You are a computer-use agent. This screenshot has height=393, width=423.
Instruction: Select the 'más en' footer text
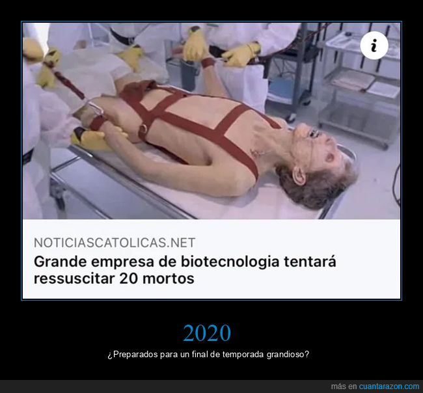[344, 386]
